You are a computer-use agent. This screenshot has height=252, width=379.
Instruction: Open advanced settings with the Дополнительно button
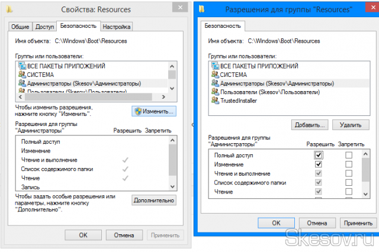[x=153, y=201]
